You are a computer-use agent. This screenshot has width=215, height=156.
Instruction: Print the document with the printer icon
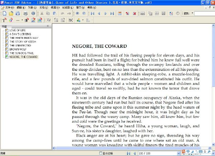click(25, 13)
